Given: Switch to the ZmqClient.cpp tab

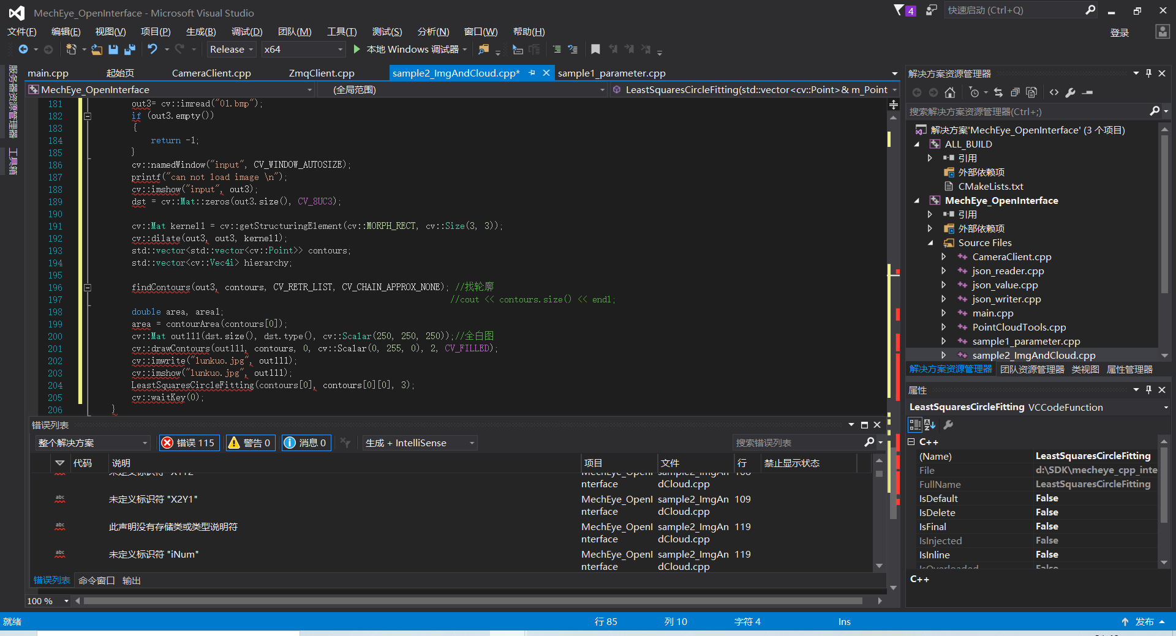Looking at the screenshot, I should (322, 73).
